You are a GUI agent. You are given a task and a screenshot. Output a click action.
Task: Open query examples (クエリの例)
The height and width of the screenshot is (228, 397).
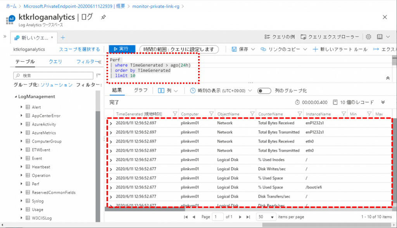[280, 37]
